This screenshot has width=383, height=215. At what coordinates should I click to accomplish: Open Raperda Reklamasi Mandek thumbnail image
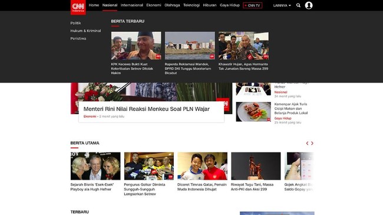click(190, 46)
